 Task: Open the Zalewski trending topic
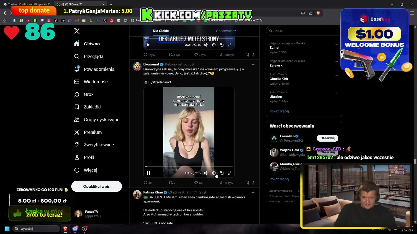click(276, 65)
